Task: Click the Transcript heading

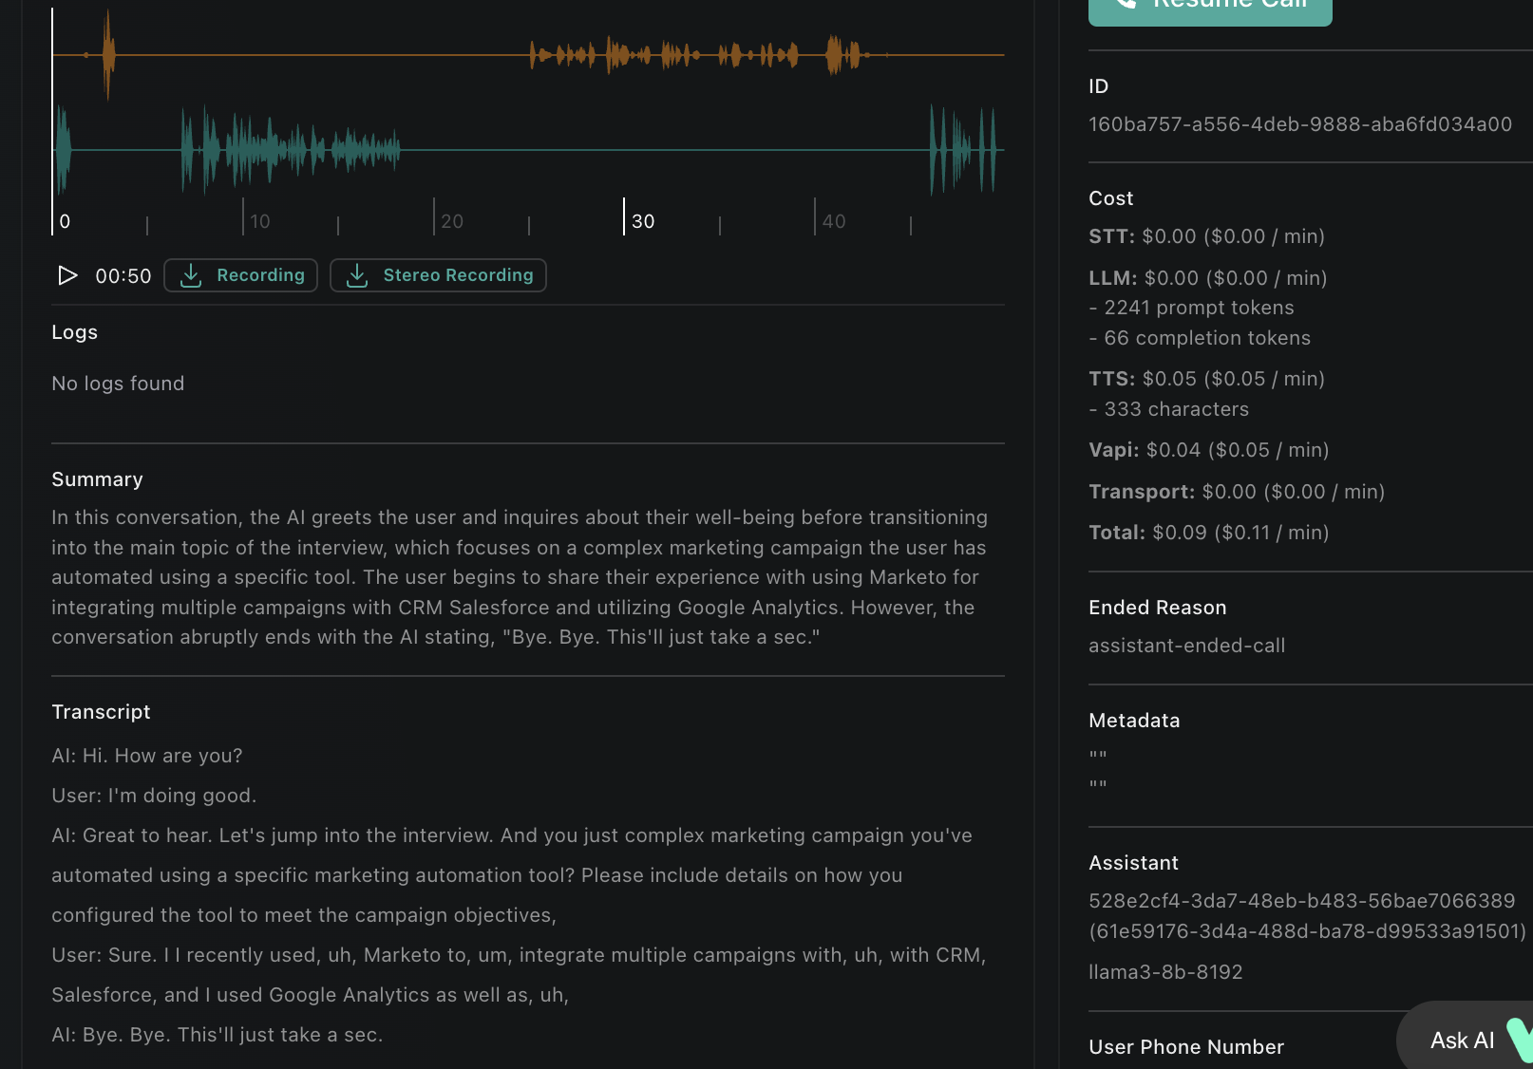Action: click(x=101, y=712)
